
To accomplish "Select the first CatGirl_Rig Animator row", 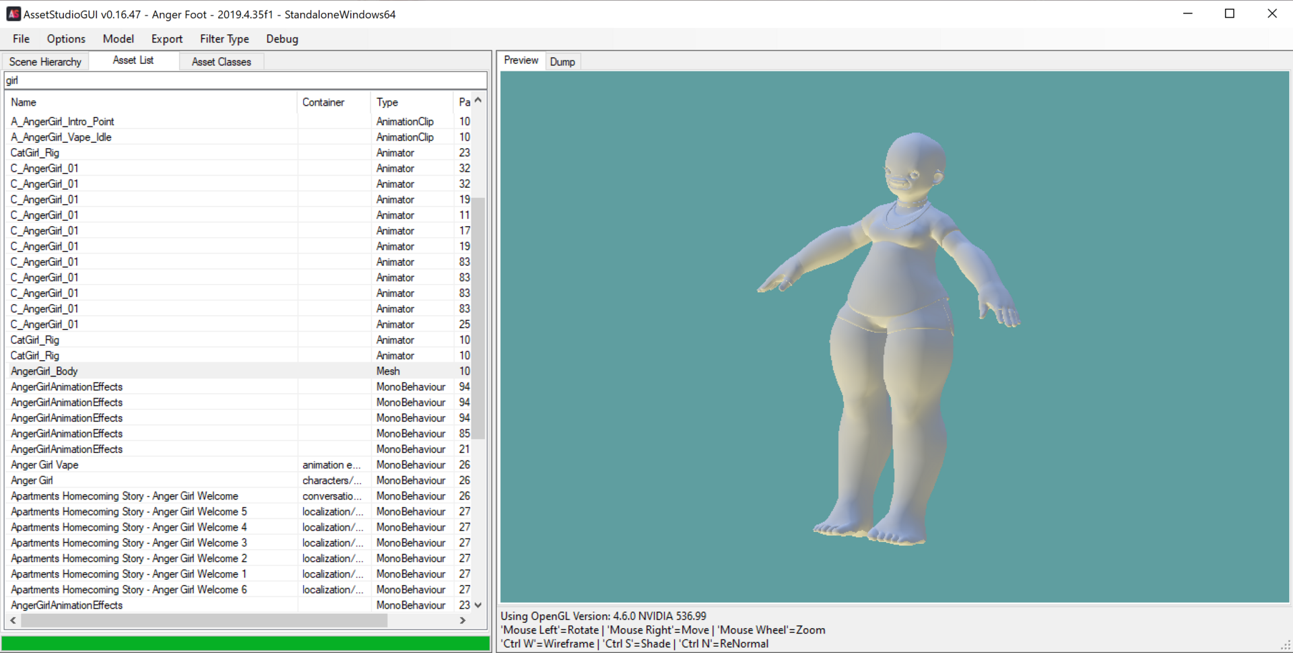I will 239,153.
